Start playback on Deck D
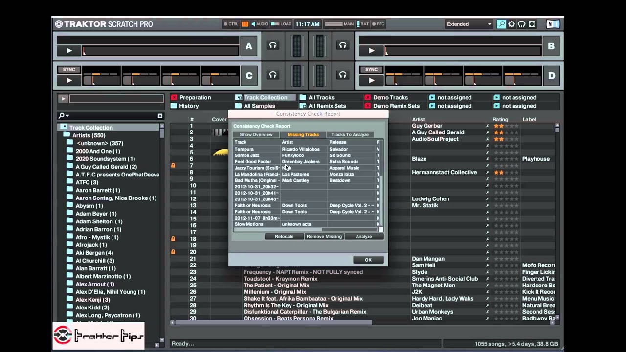Screen dimensions: 626x352 (372, 80)
